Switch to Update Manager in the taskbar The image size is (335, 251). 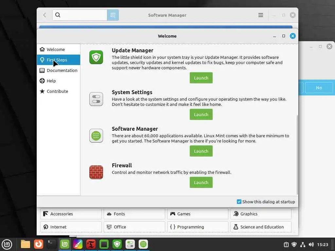tap(117, 244)
